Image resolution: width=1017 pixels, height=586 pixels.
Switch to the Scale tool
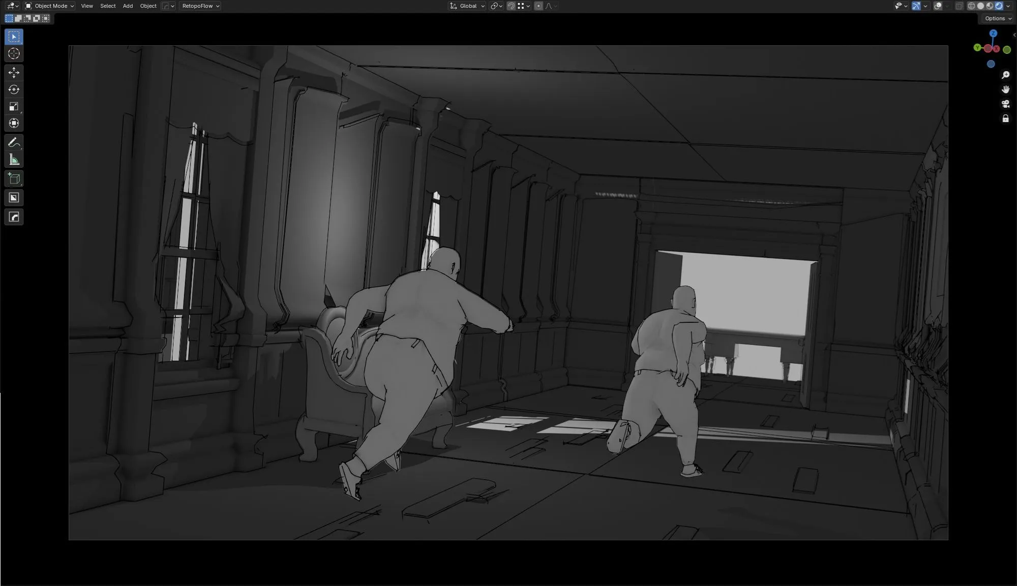pos(14,106)
